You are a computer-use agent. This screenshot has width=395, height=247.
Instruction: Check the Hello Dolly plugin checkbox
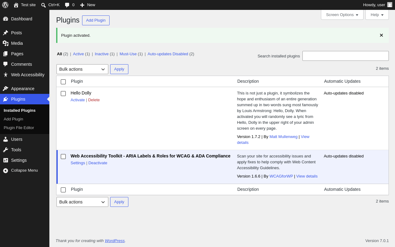pyautogui.click(x=63, y=93)
